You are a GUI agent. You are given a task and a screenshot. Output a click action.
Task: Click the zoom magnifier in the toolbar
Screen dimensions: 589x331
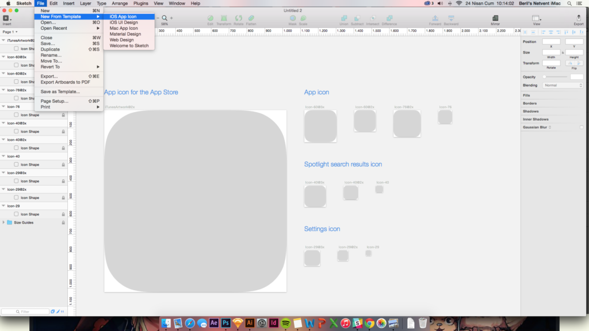coord(165,18)
